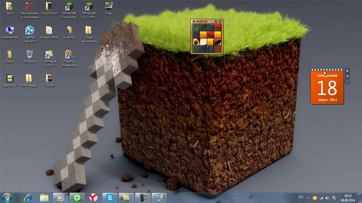Open the network signal tray icon

click(x=321, y=198)
